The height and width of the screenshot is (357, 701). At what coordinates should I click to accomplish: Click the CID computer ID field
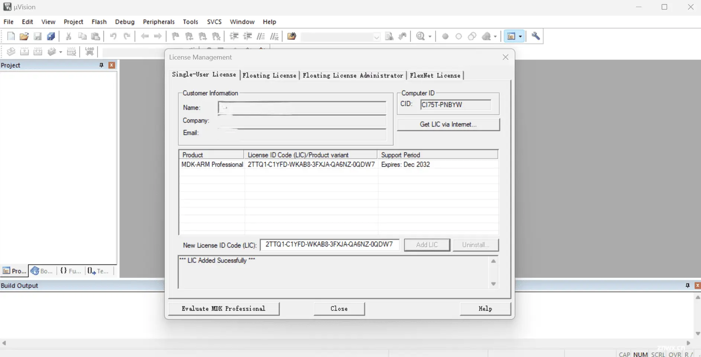456,105
